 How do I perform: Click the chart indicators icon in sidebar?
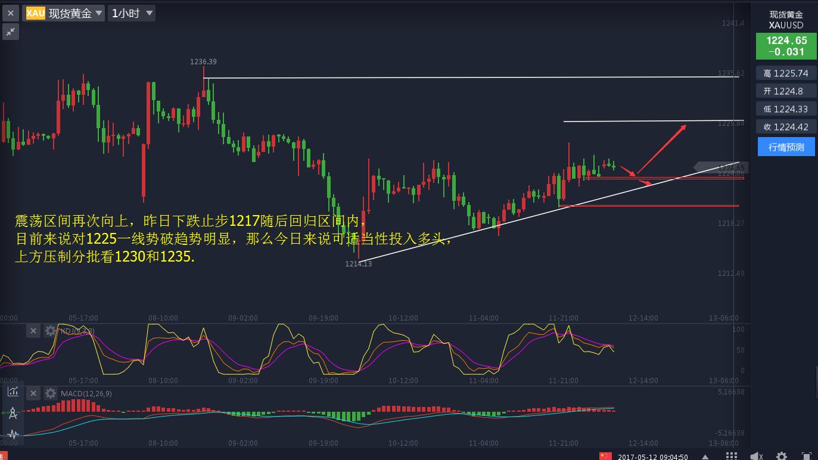13,391
